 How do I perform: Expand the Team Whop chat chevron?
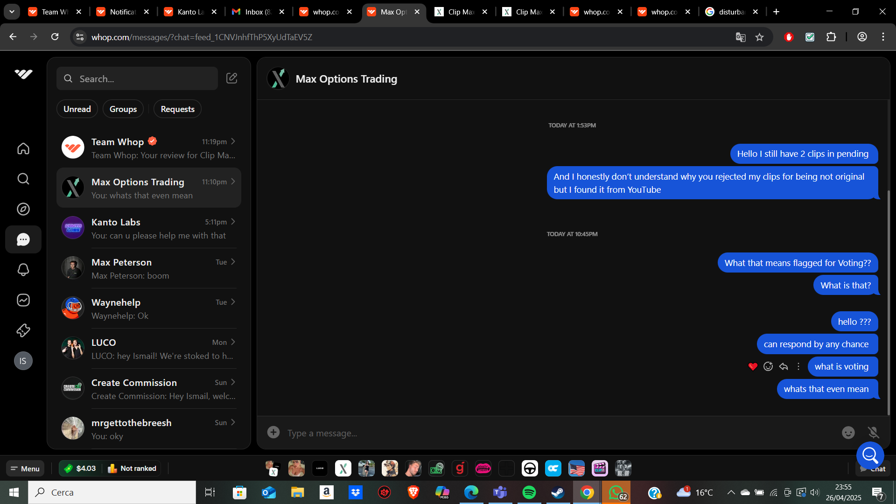pos(233,141)
